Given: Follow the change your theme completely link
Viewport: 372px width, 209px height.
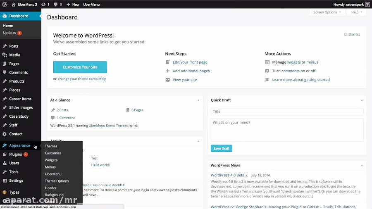Looking at the screenshot, I should [82, 78].
